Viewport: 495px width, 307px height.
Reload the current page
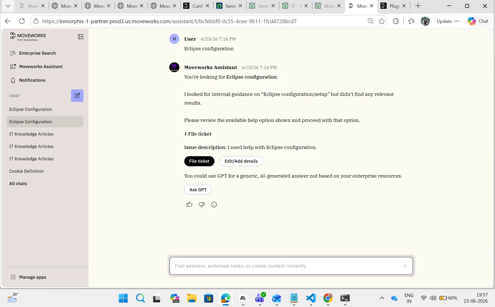[22, 21]
